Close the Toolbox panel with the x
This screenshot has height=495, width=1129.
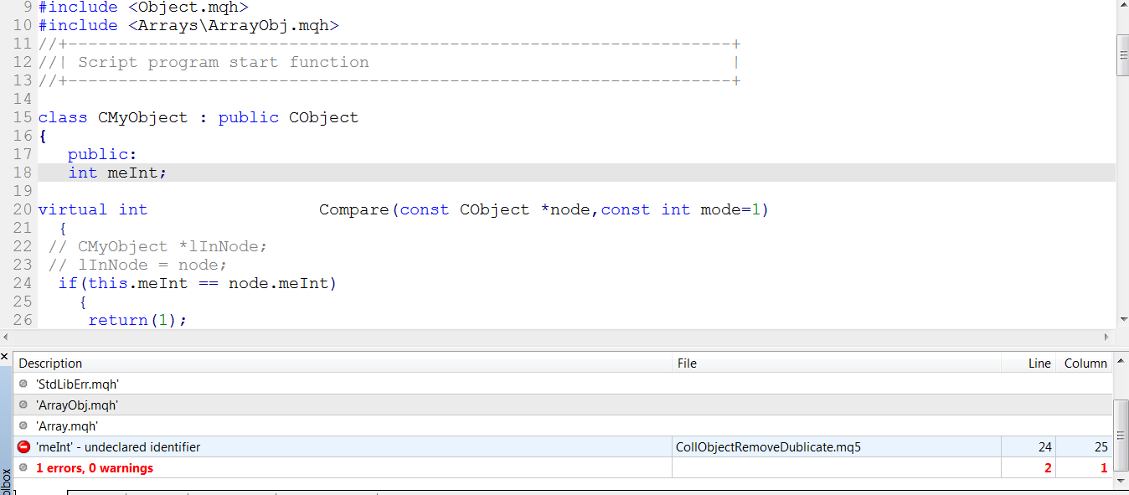point(5,357)
